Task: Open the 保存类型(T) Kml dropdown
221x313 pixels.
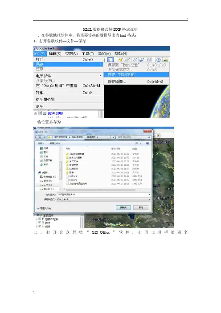Action: (103, 199)
